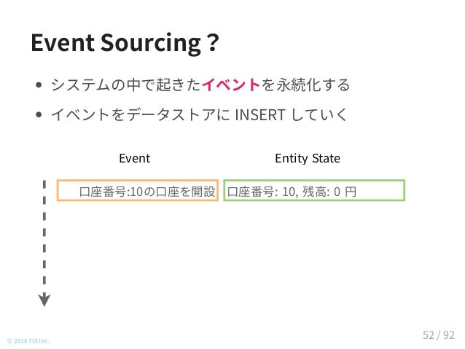The height and width of the screenshot is (349, 465).
Task: Click the word Sourcing in the heading
Action: tap(152, 44)
